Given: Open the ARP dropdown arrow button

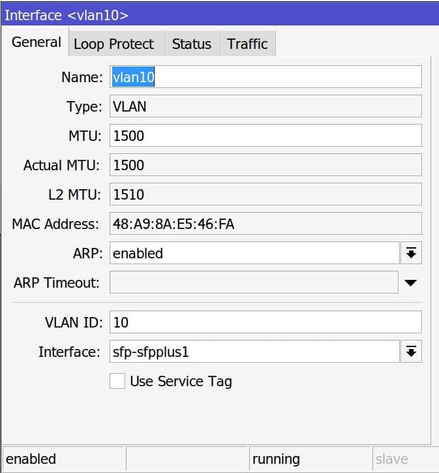Looking at the screenshot, I should (410, 253).
